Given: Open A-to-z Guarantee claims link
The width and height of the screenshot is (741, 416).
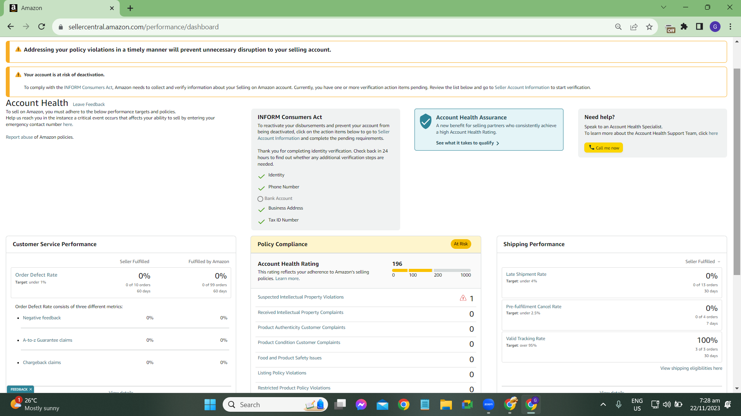Looking at the screenshot, I should pos(47,340).
